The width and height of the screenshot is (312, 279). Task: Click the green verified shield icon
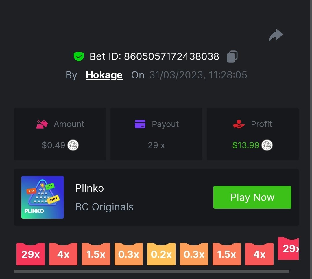click(x=79, y=56)
